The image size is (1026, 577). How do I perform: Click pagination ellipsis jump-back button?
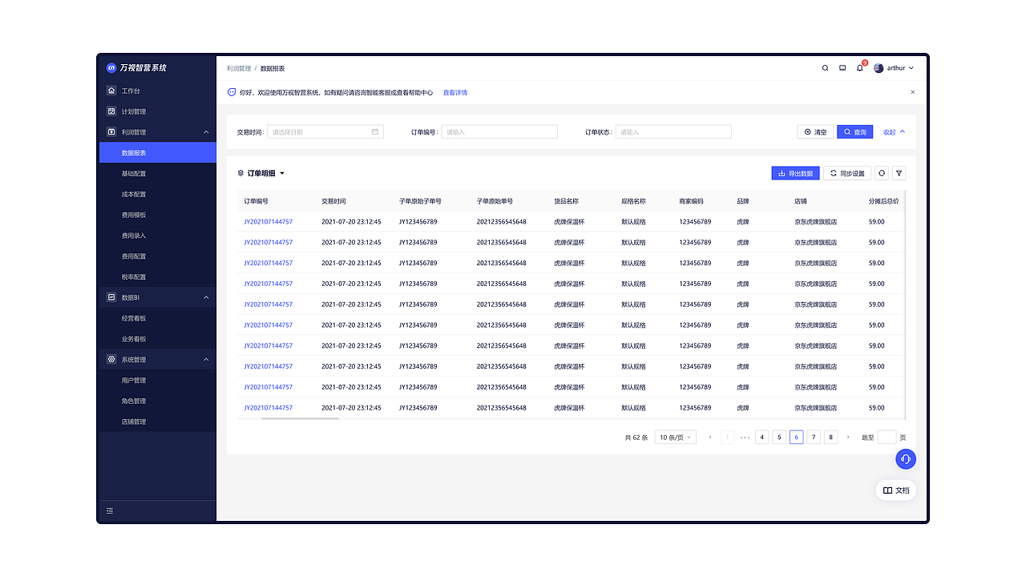745,437
